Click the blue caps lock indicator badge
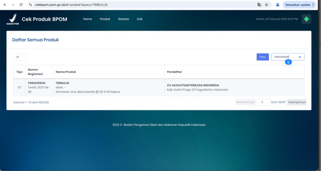This screenshot has width=321, height=171. (x=288, y=62)
